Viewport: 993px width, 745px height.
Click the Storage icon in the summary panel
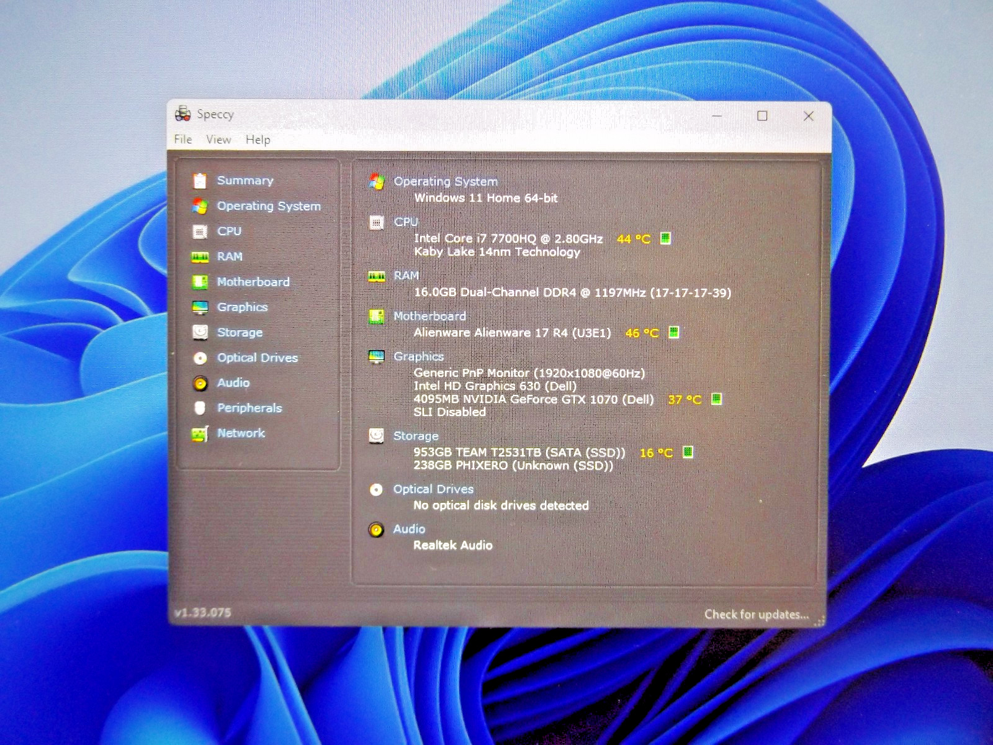376,436
